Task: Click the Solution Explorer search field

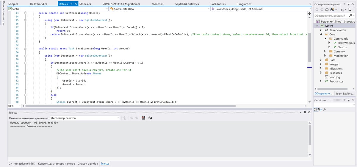Action: (x=331, y=15)
